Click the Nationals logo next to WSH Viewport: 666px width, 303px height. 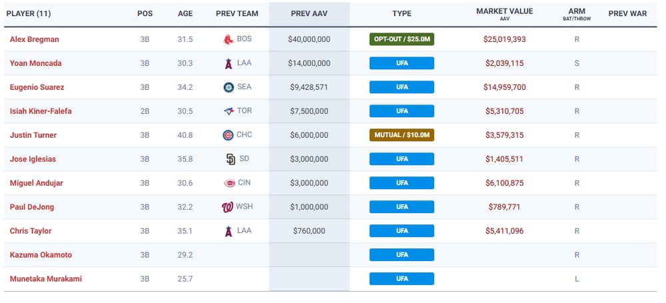(228, 207)
